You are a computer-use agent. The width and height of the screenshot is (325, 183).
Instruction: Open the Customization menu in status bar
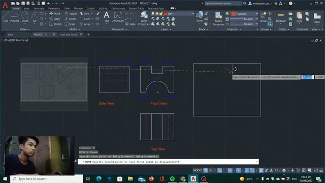pos(321,170)
